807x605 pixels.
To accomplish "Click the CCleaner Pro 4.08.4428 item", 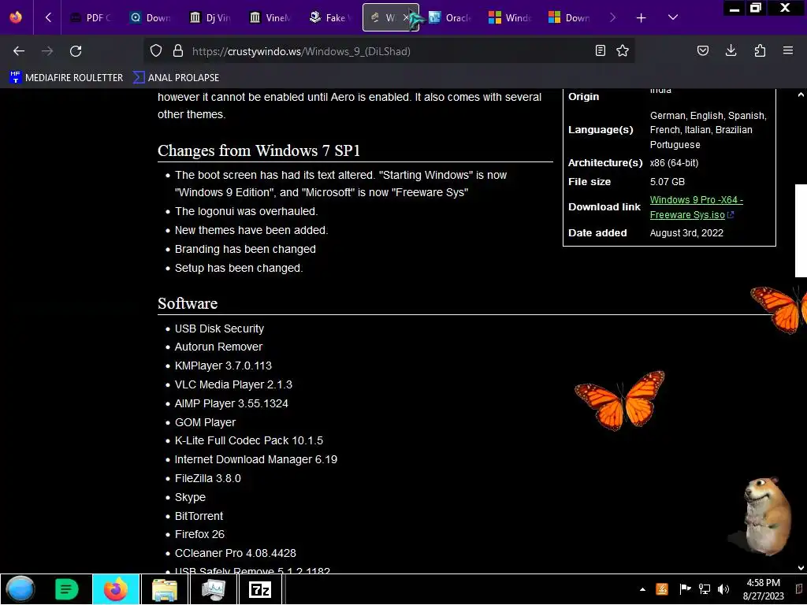I will (235, 553).
